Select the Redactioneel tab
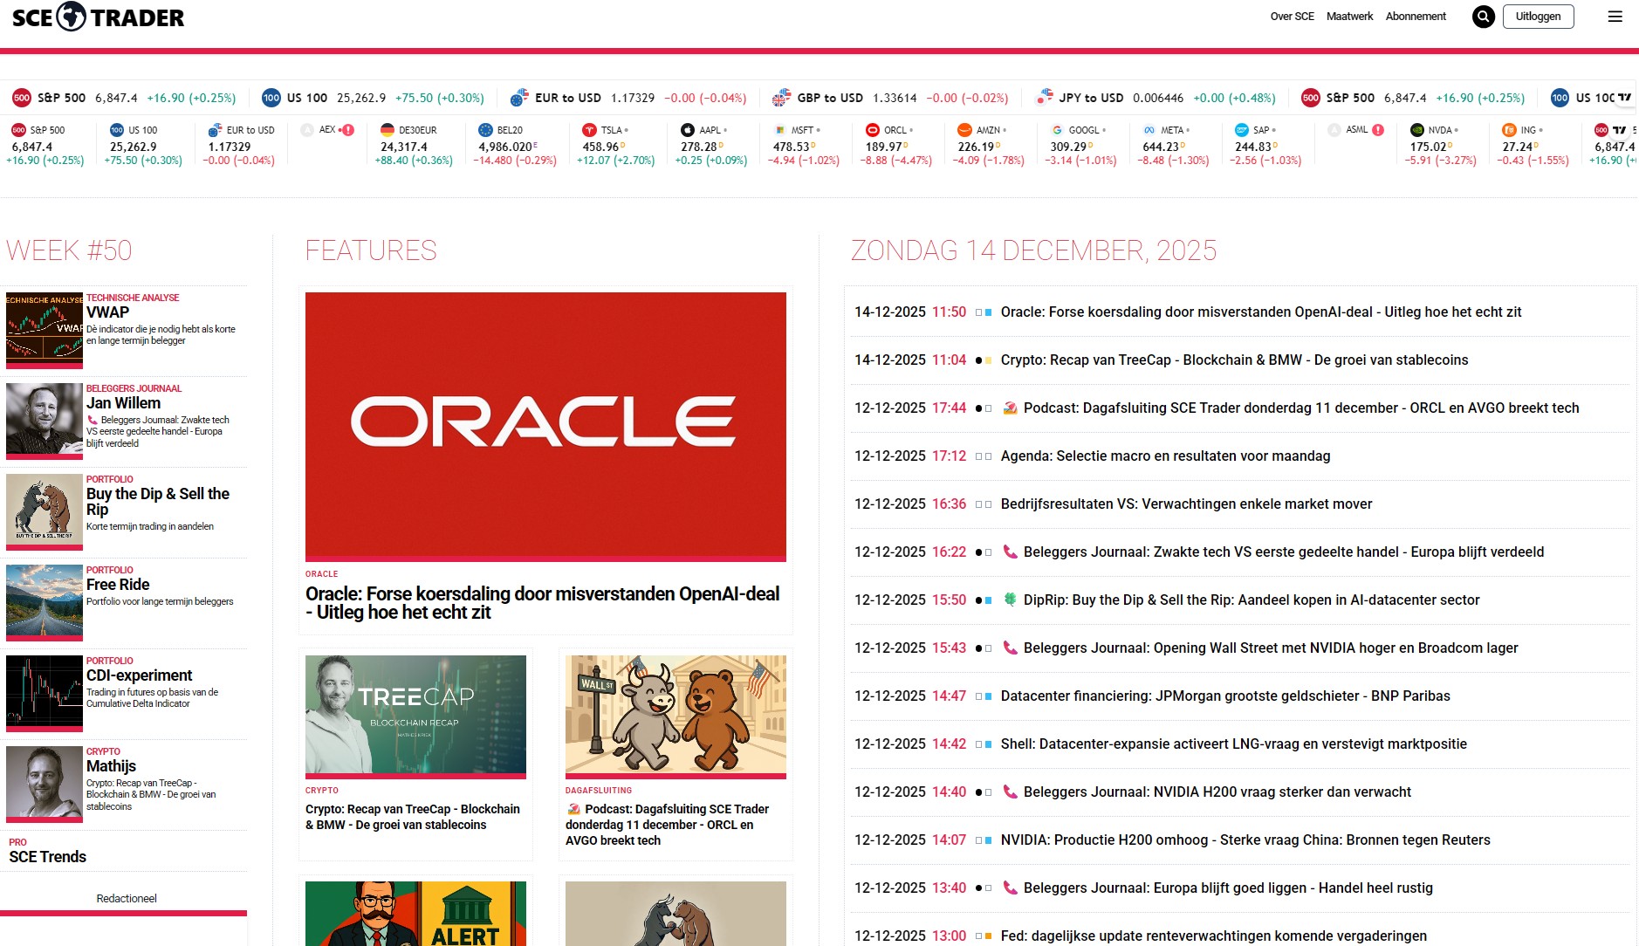 pyautogui.click(x=127, y=899)
